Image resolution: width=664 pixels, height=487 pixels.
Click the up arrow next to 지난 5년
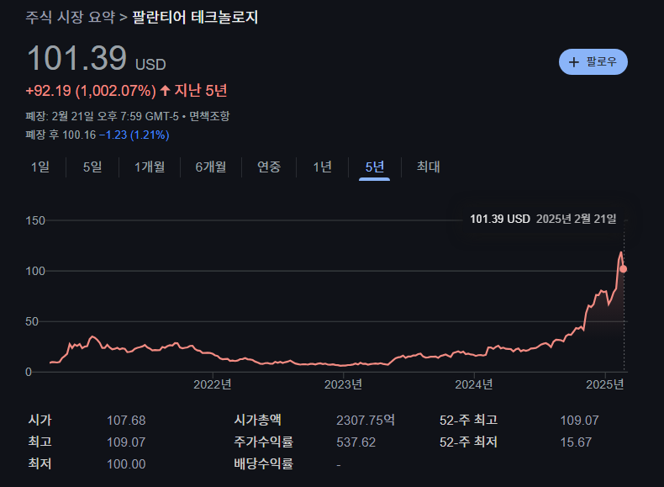coord(165,90)
